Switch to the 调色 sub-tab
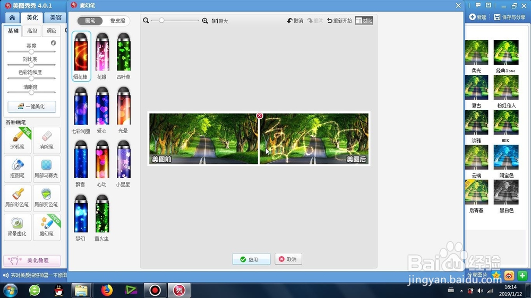Screen dimensions: 531x298 click(x=51, y=31)
